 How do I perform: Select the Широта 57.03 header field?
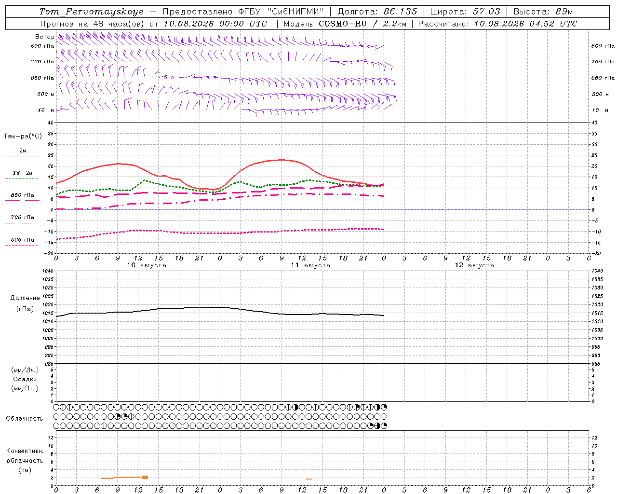[x=465, y=12]
